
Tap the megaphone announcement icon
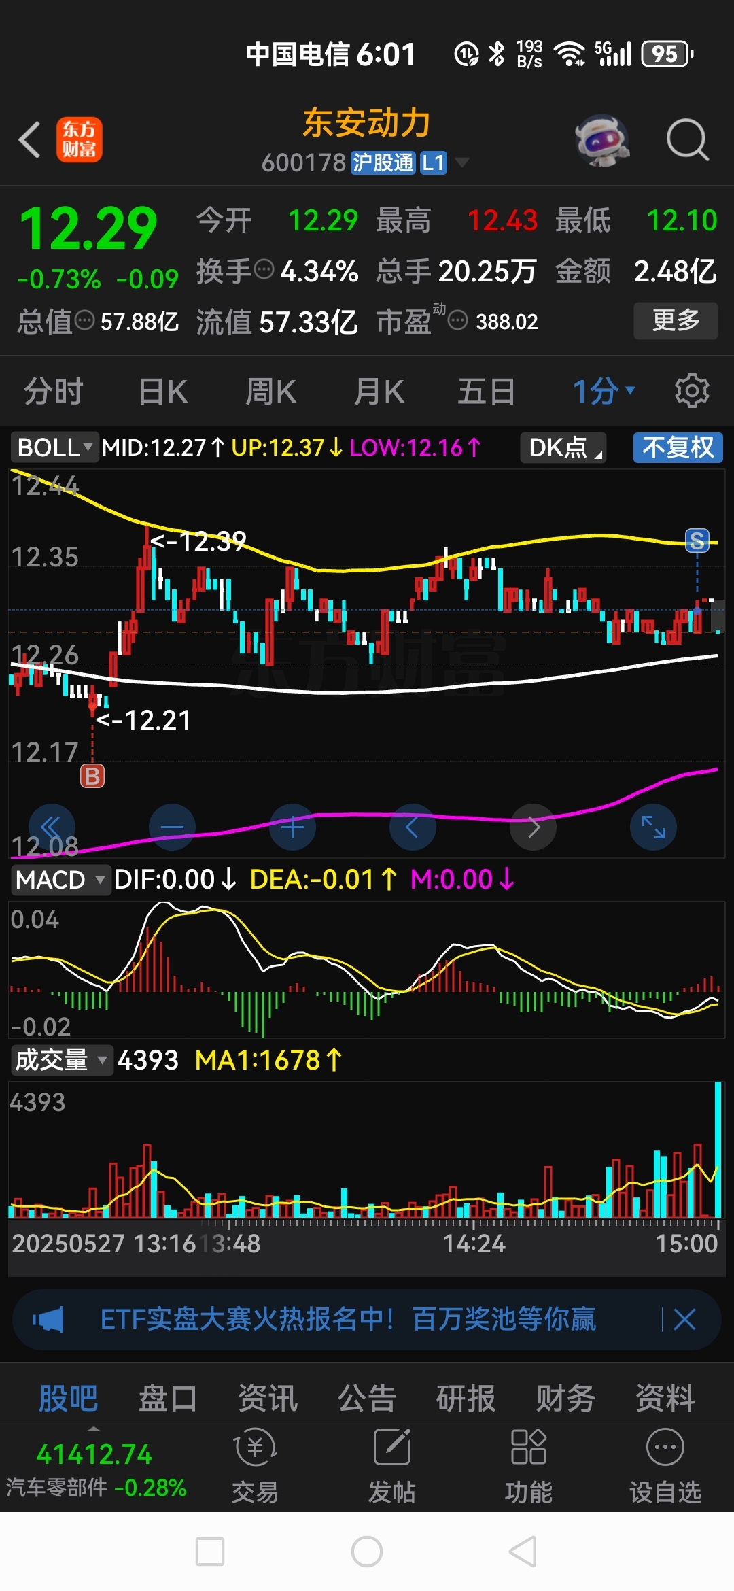click(x=48, y=1320)
